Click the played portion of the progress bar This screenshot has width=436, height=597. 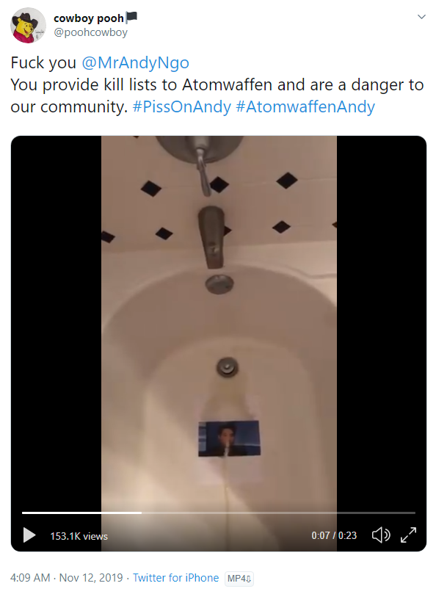pos(81,513)
